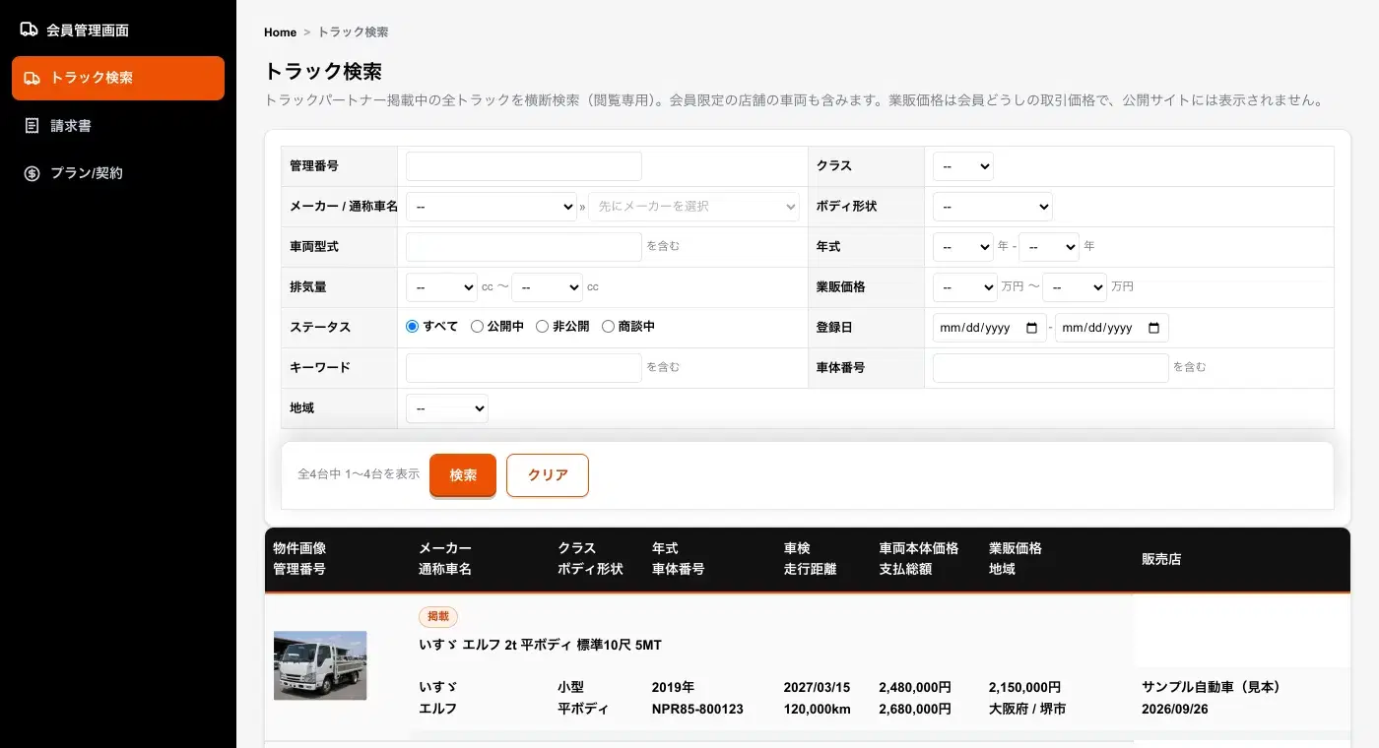Click the 管理番号 input field
Viewport: 1379px width, 748px height.
[524, 166]
